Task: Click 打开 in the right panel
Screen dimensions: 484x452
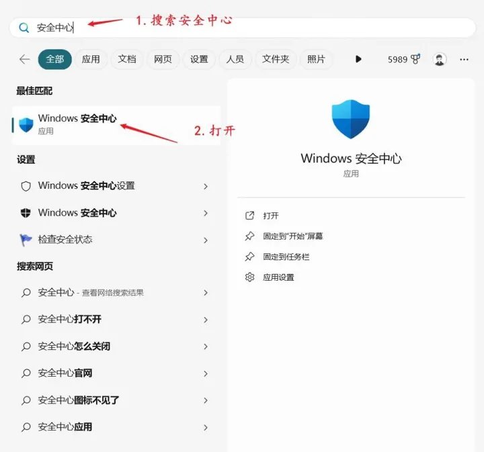Action: click(271, 216)
